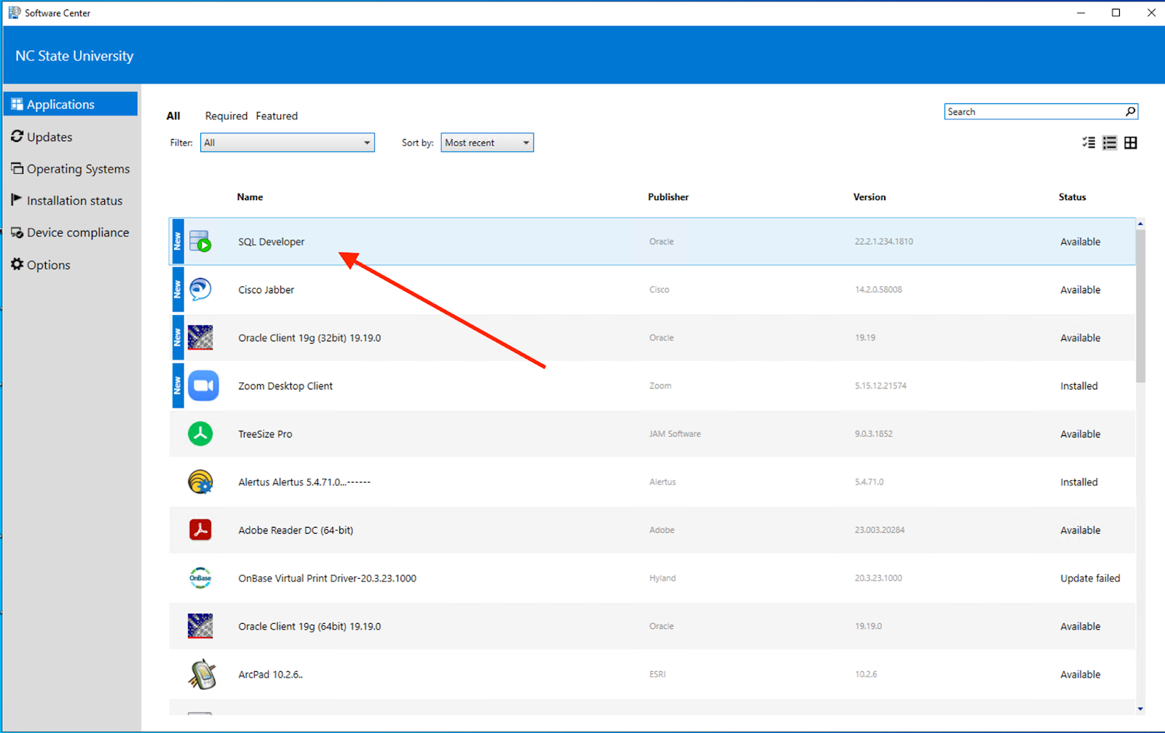Click the scroll down arrow of the list

click(1140, 708)
